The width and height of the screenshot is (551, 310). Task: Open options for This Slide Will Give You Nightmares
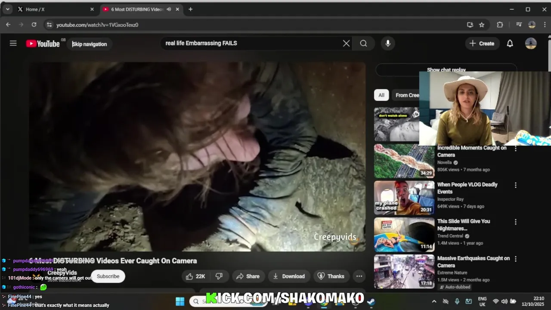pos(515,222)
